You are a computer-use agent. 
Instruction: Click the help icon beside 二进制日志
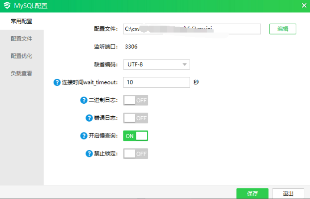click(x=84, y=100)
